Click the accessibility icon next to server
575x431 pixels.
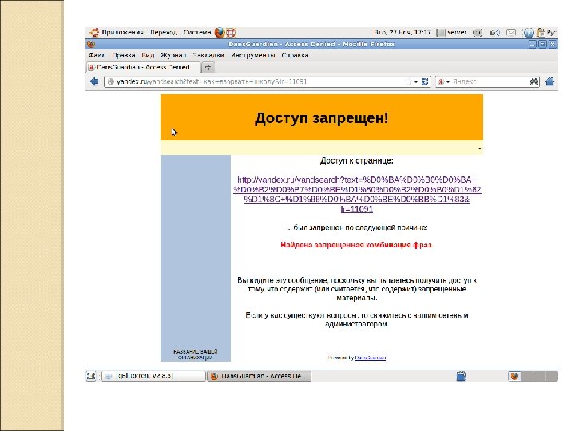tap(477, 33)
